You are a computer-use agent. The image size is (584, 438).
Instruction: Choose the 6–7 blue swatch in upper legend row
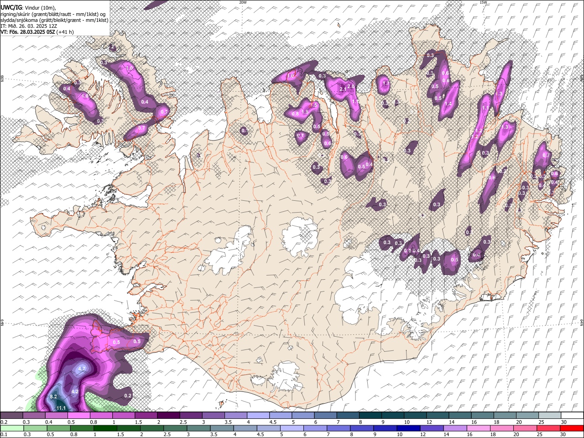pos(325,416)
